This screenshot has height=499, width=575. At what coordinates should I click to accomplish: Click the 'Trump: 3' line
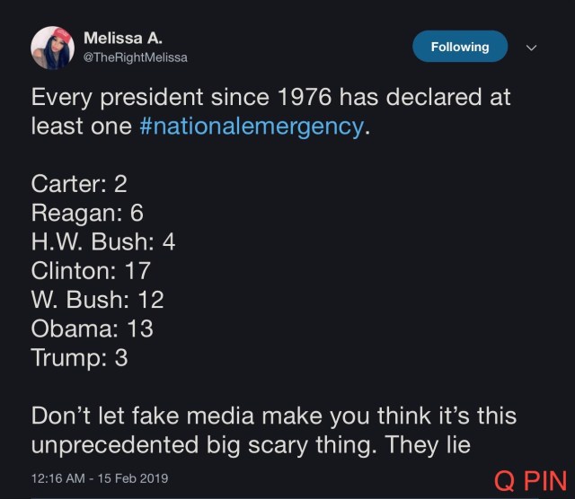pos(79,357)
